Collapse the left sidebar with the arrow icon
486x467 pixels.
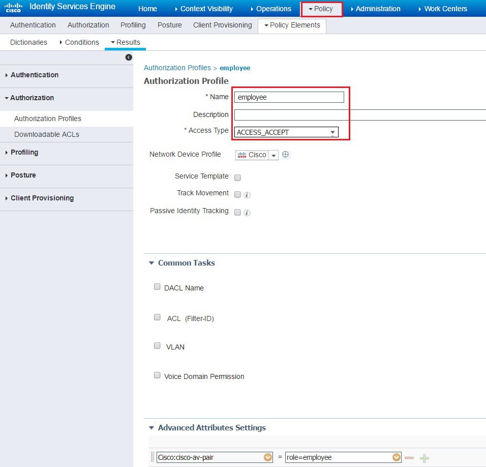129,57
